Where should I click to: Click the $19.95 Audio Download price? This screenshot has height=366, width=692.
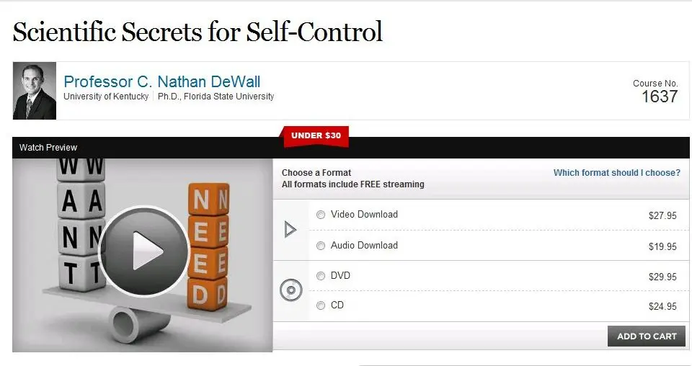point(662,246)
